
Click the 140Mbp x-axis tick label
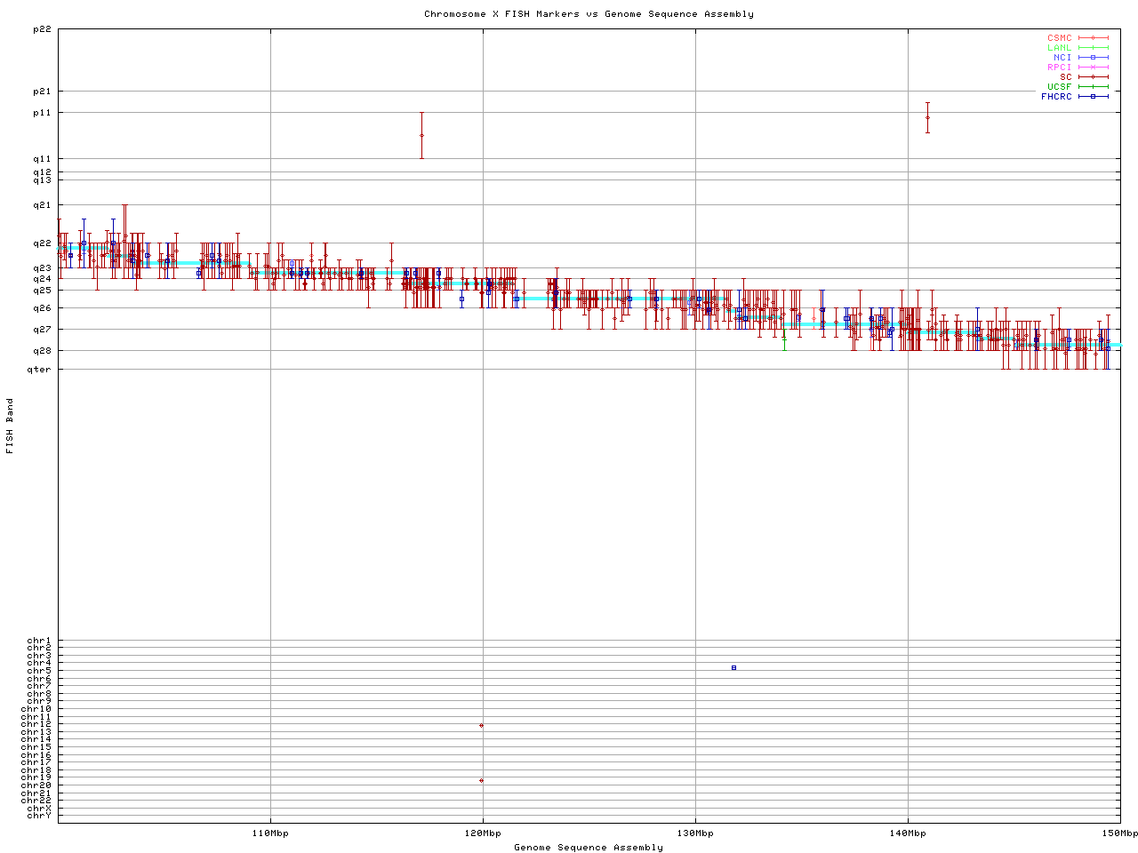pos(908,833)
